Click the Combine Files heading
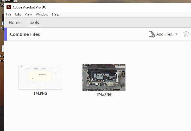The height and width of the screenshot is (131, 191). click(x=25, y=34)
